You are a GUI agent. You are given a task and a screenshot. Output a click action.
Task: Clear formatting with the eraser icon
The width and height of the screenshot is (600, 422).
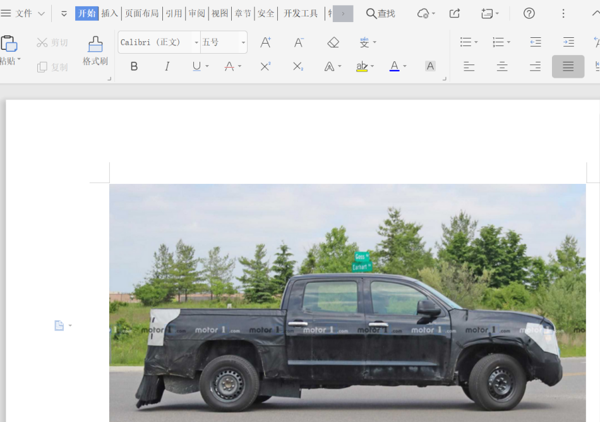click(333, 42)
